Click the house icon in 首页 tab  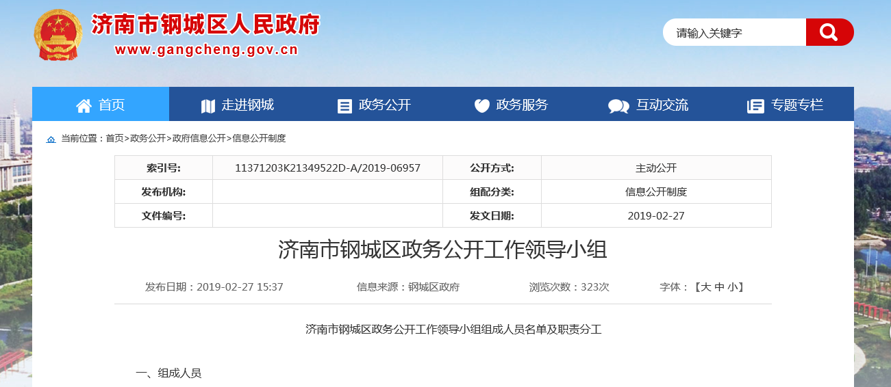[x=84, y=105]
